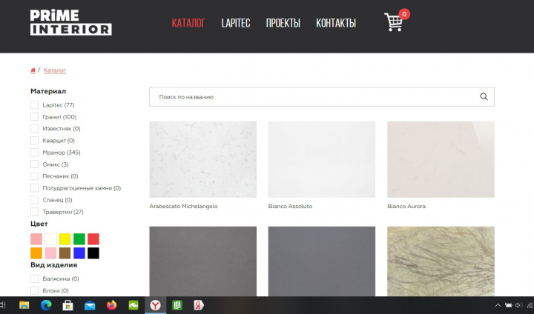Select the white color swatch

coord(50,238)
